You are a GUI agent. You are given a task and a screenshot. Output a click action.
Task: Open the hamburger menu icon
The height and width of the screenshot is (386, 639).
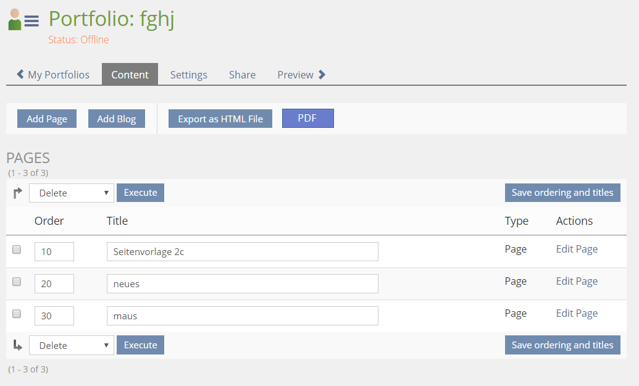coord(31,21)
